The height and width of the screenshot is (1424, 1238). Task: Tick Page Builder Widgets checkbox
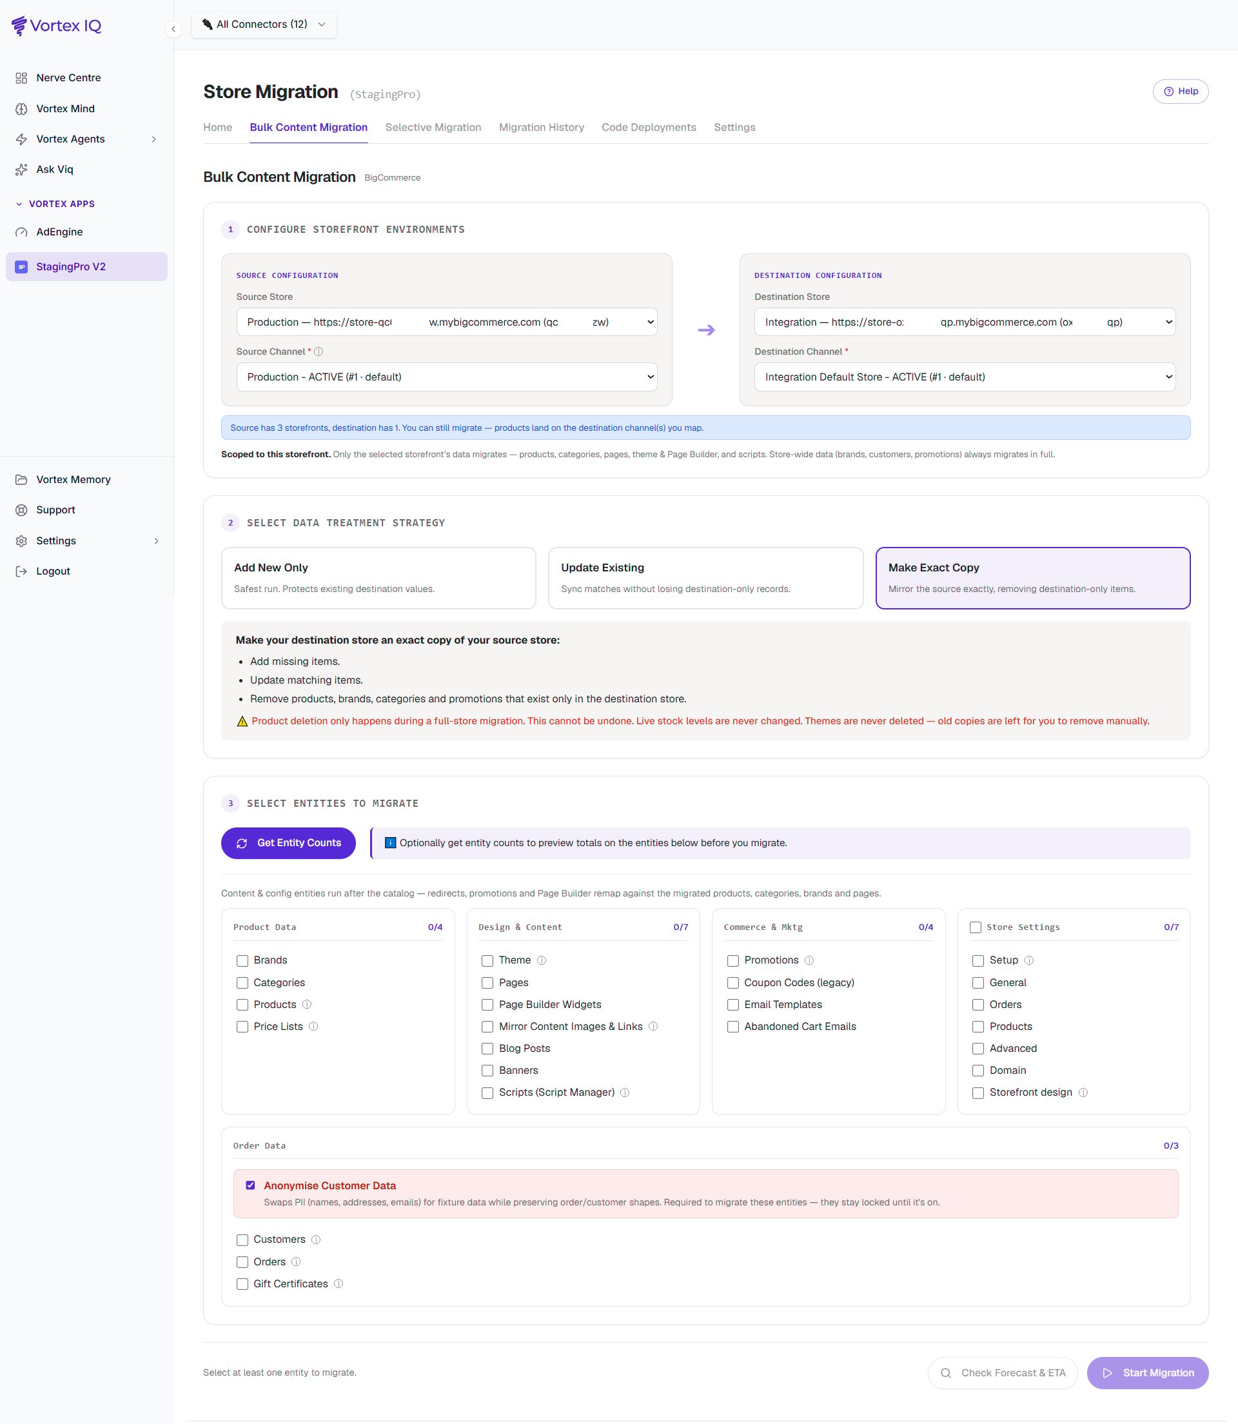[x=487, y=1005]
